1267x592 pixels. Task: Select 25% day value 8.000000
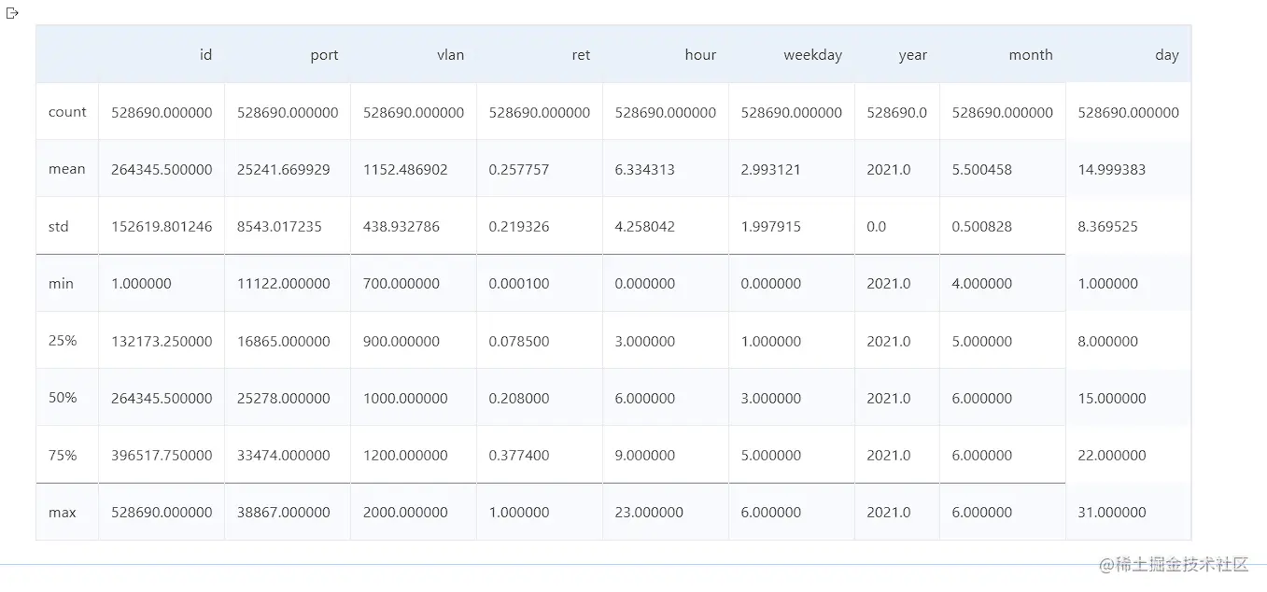(1108, 342)
